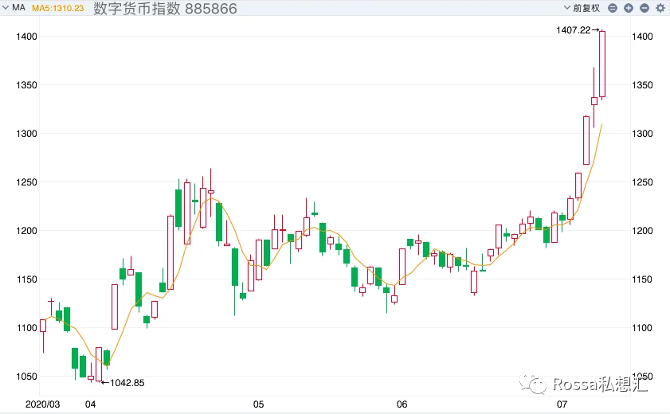670x414 pixels.
Task: Click the equals-sign reset zoom icon
Action: [x=613, y=8]
